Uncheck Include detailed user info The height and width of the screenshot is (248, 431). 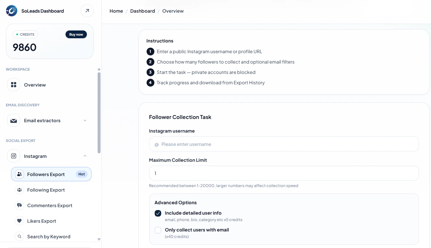tap(158, 213)
